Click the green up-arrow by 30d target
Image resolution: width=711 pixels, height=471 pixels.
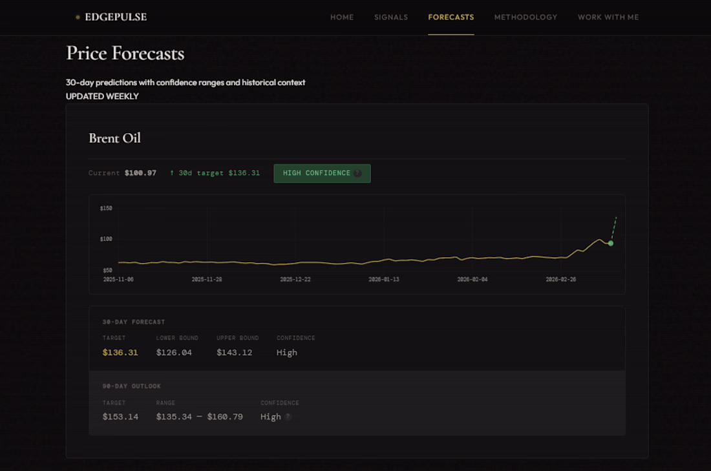click(172, 173)
